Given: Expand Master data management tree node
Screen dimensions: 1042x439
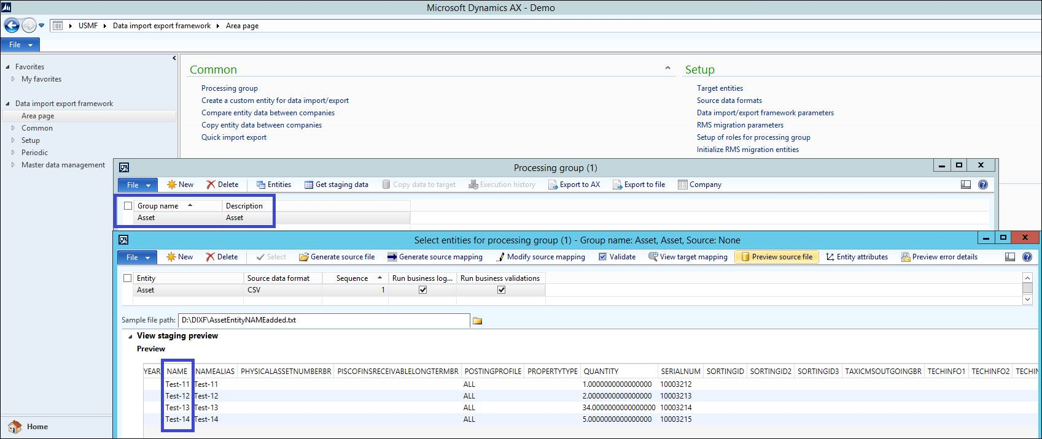Looking at the screenshot, I should [x=14, y=165].
